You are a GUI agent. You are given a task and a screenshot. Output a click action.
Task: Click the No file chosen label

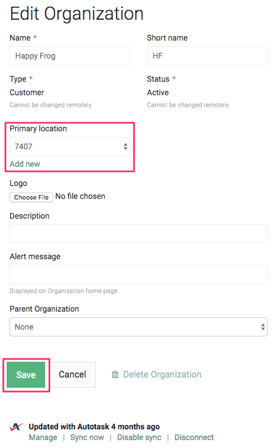(81, 196)
